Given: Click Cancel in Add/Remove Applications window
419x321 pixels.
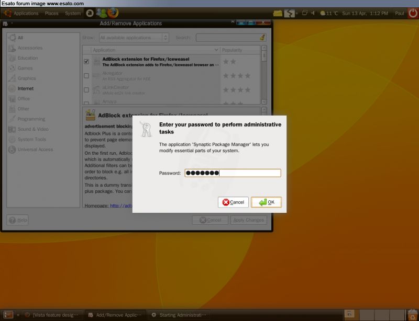Looking at the screenshot, I should pos(210,220).
